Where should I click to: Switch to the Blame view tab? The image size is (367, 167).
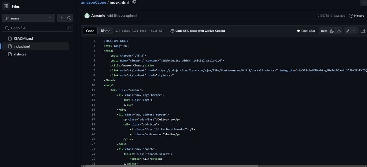[x=106, y=31]
